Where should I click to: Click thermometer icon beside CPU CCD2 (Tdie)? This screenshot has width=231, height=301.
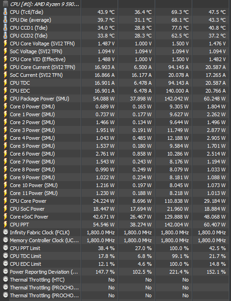6,36
